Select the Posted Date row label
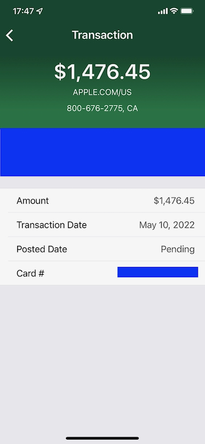 pos(42,249)
